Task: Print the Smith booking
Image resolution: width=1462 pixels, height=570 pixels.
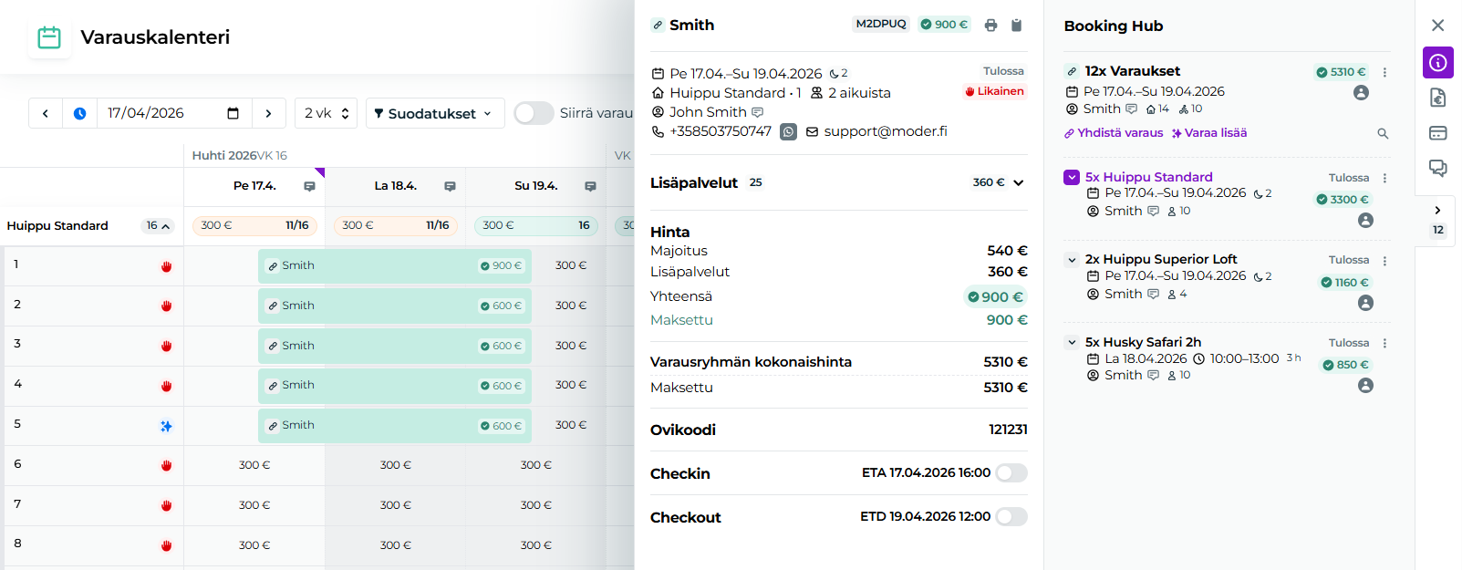Action: click(x=990, y=26)
